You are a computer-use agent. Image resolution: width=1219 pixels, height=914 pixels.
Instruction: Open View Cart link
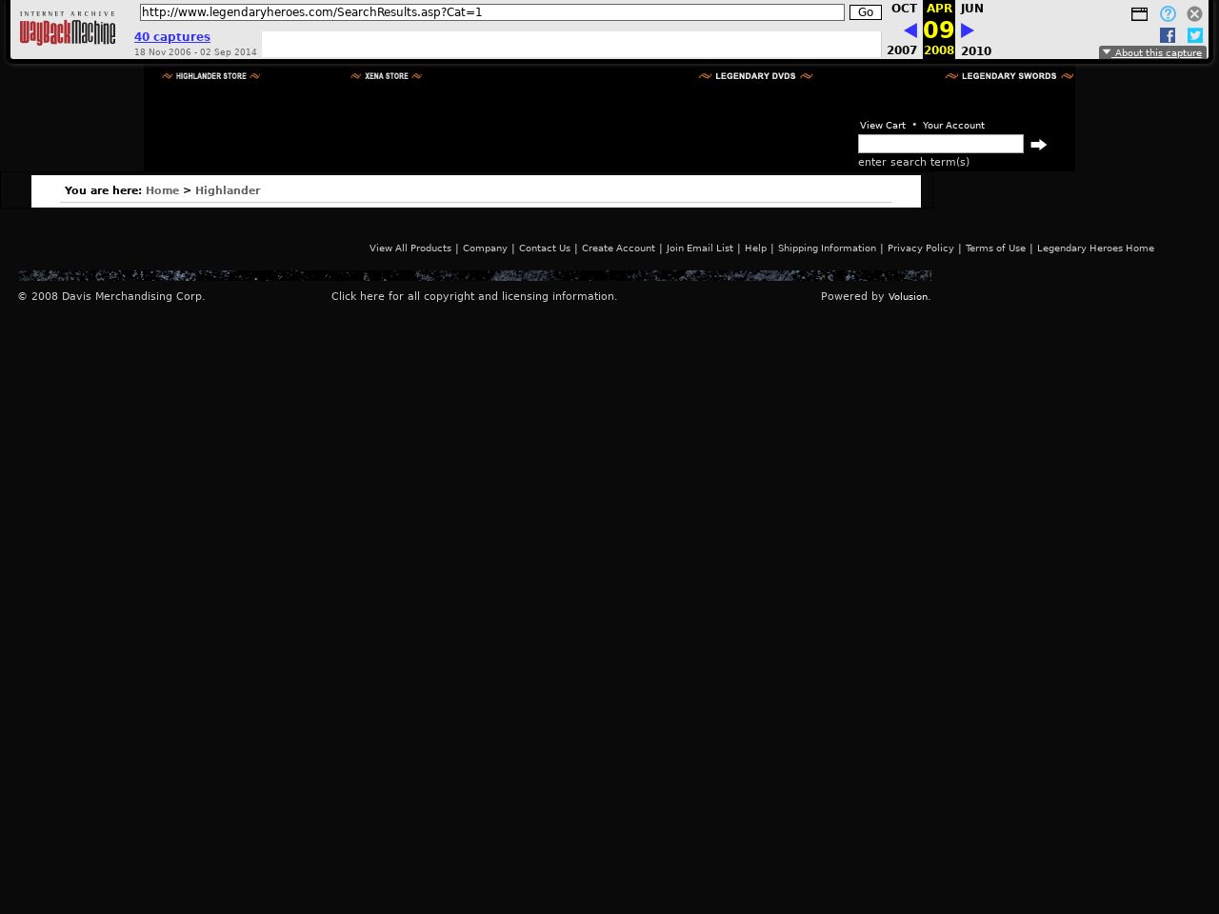(882, 126)
